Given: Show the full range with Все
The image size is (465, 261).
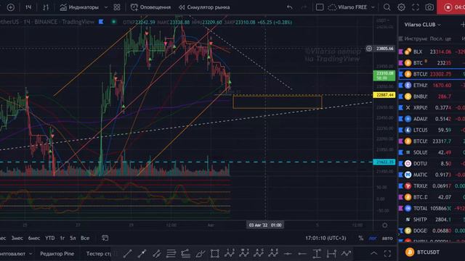Looking at the screenshot, I should 85,238.
